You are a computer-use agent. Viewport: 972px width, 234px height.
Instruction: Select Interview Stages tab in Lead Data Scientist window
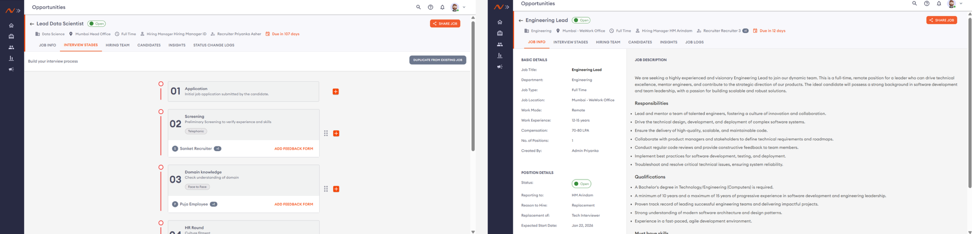point(81,45)
